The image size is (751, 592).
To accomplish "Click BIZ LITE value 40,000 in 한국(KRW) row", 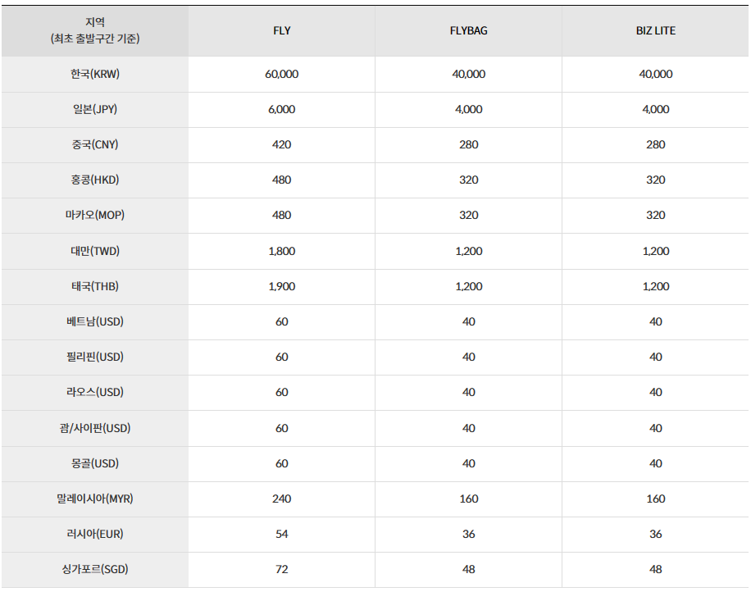I will pos(656,74).
